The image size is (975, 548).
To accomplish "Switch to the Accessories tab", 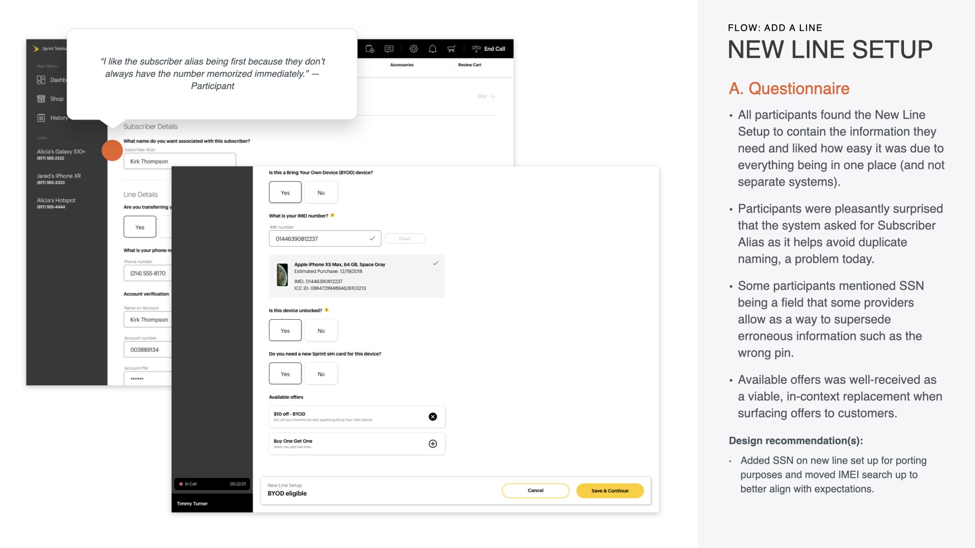I will [402, 65].
